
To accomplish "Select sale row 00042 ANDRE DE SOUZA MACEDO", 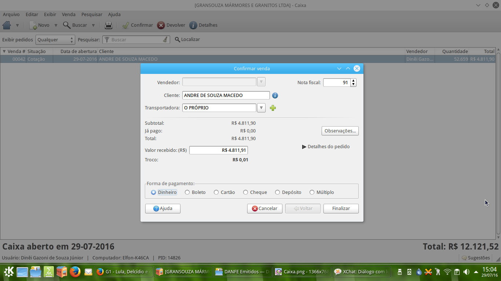I will tap(248, 59).
